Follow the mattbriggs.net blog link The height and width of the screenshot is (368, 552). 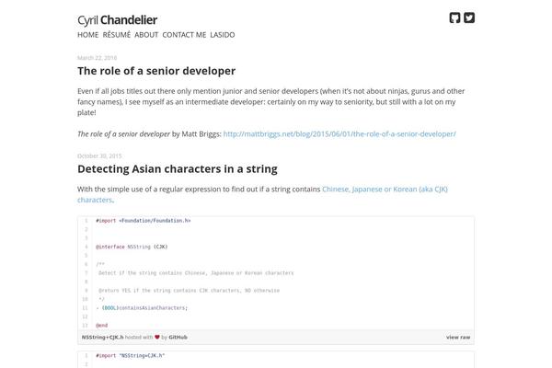pos(339,133)
